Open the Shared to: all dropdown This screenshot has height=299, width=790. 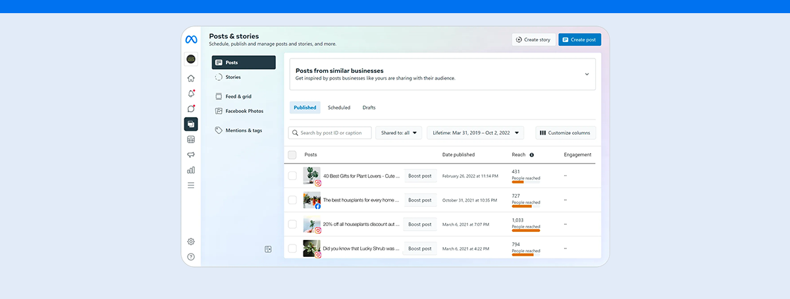pos(399,133)
